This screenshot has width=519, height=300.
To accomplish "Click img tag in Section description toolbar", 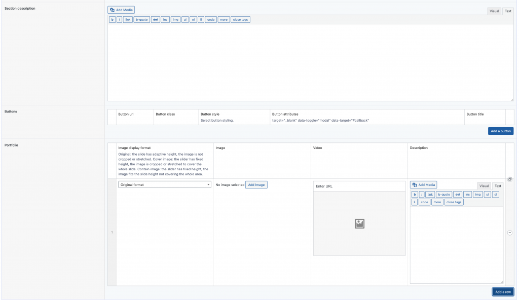I will pos(175,20).
